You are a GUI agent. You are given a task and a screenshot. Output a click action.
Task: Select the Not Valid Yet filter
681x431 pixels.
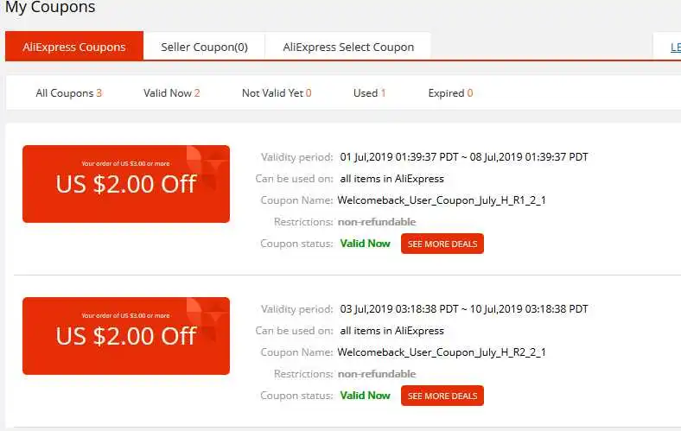tap(277, 93)
